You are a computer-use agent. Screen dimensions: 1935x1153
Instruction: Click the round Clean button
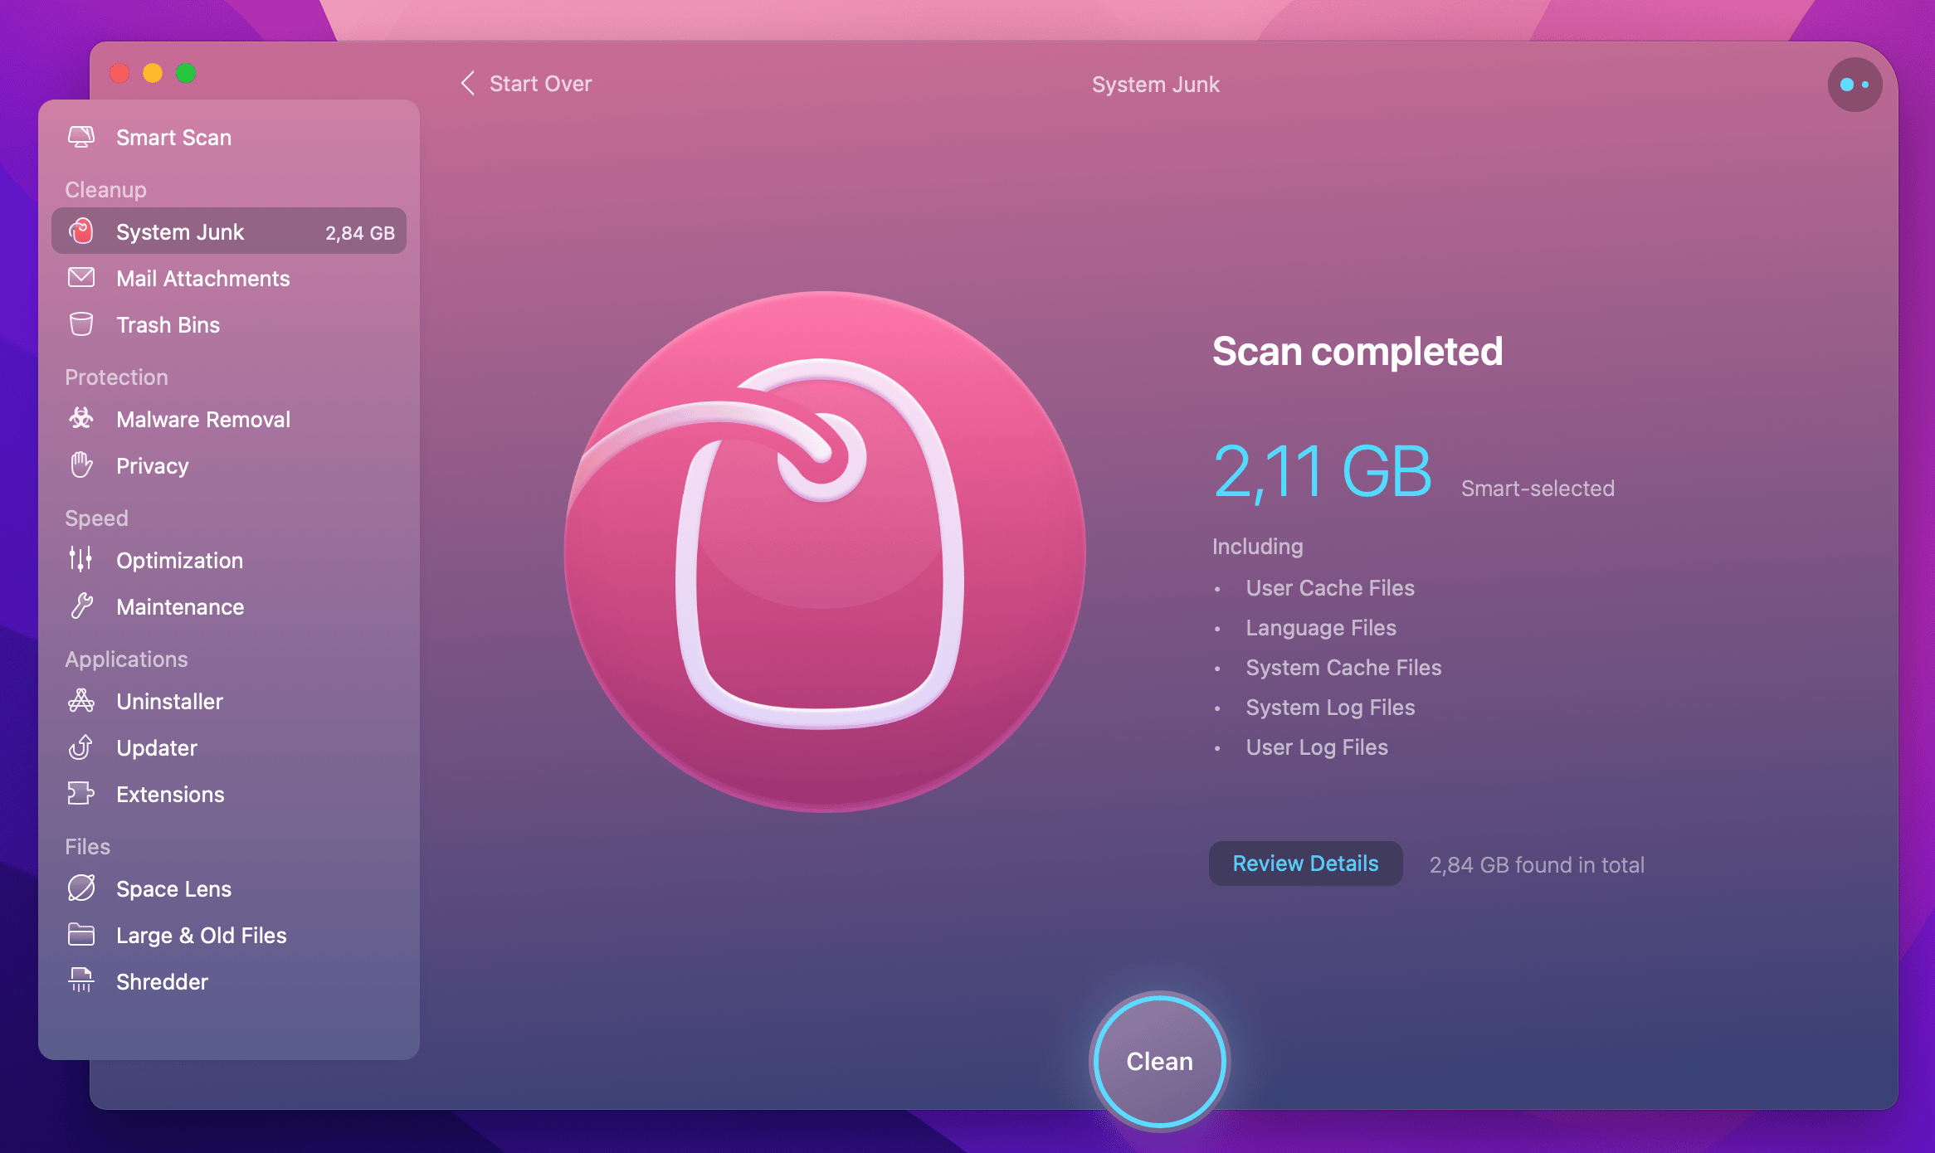pyautogui.click(x=1159, y=1061)
